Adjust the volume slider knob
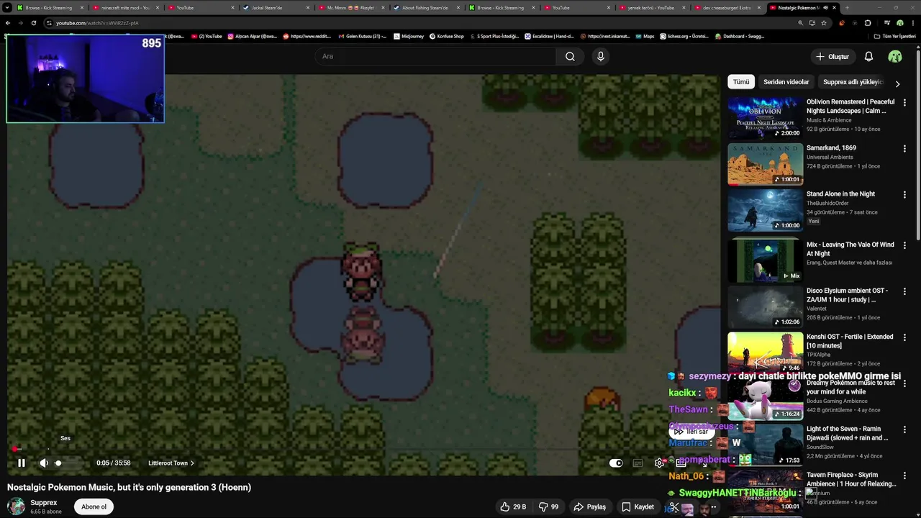 [58, 463]
